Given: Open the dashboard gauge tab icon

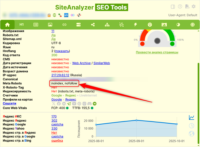Looking at the screenshot, I should [x=150, y=25].
